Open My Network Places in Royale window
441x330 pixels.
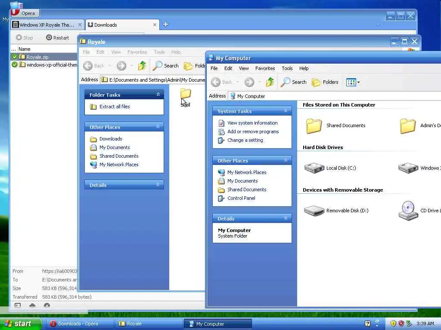coord(119,165)
